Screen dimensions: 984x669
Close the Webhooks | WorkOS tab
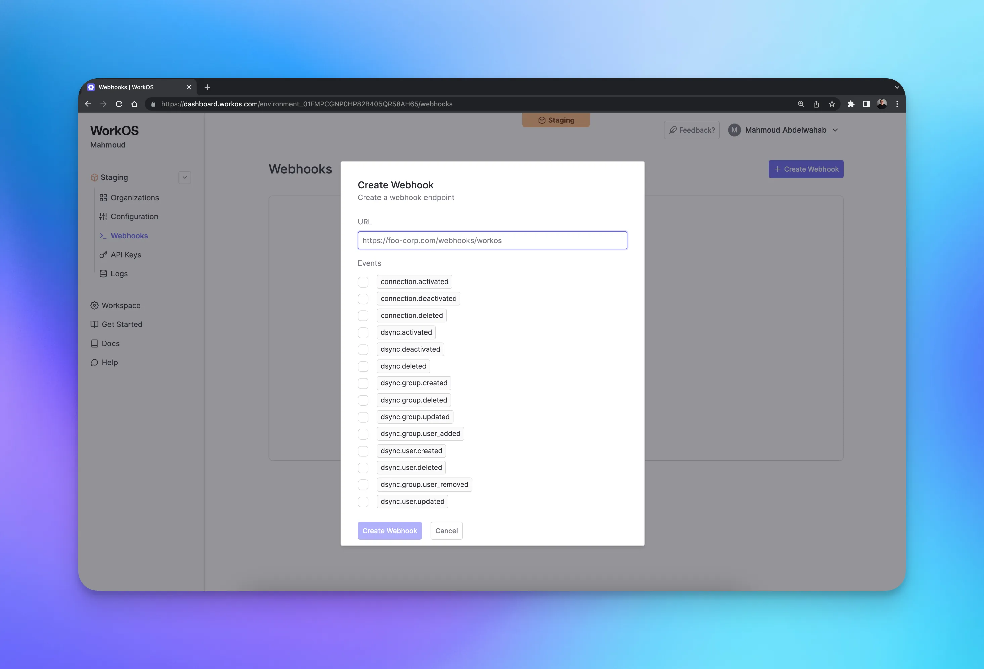coord(189,87)
